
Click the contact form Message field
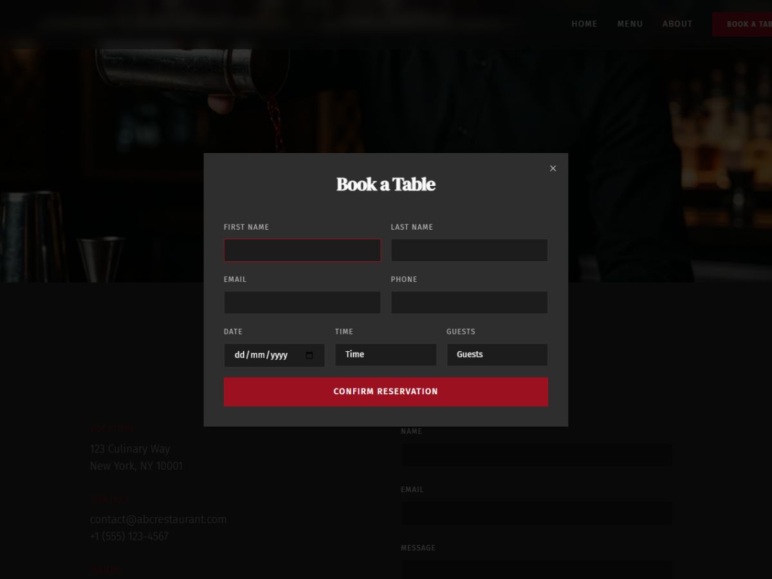537,569
